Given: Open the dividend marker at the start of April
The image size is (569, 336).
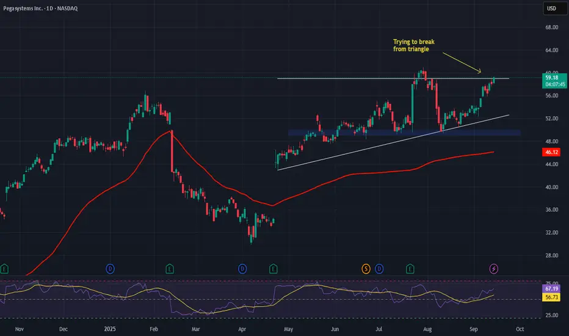Looking at the screenshot, I should 242,269.
